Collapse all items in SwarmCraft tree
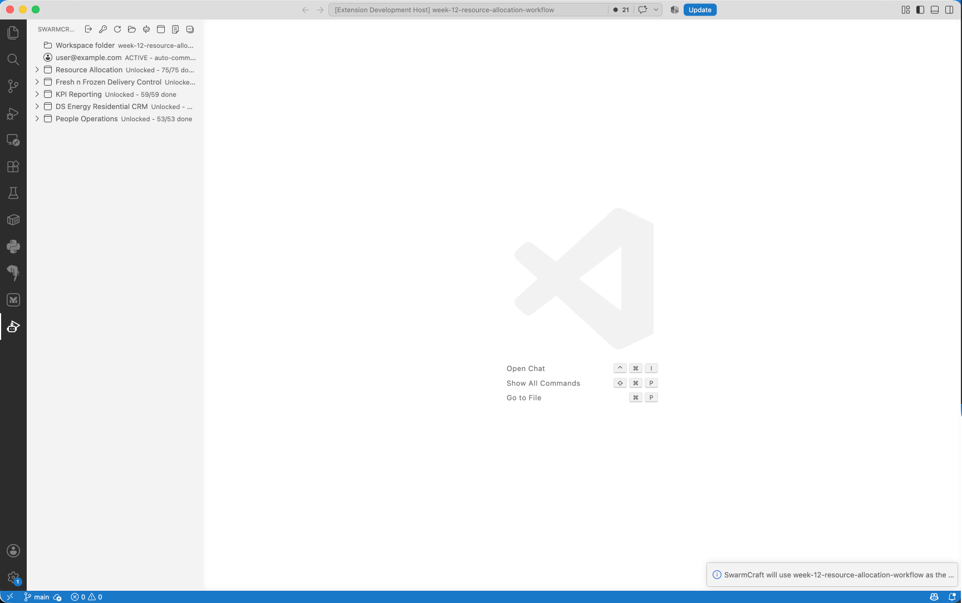 [x=190, y=29]
